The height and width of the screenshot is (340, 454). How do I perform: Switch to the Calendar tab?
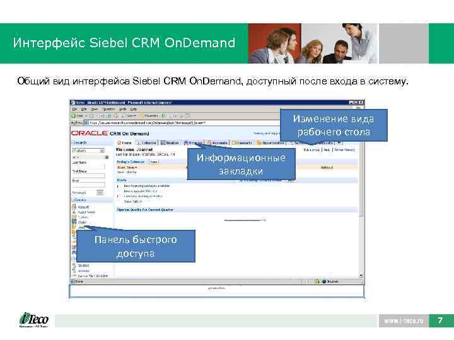pyautogui.click(x=146, y=143)
